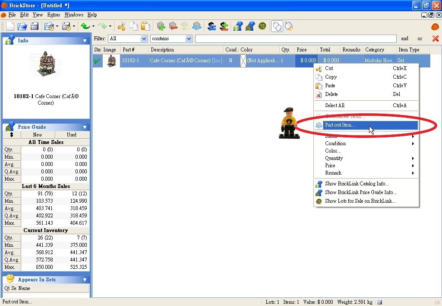Open the Redo history dropdown arrow
This screenshot has width=442, height=306.
pyautogui.click(x=110, y=26)
